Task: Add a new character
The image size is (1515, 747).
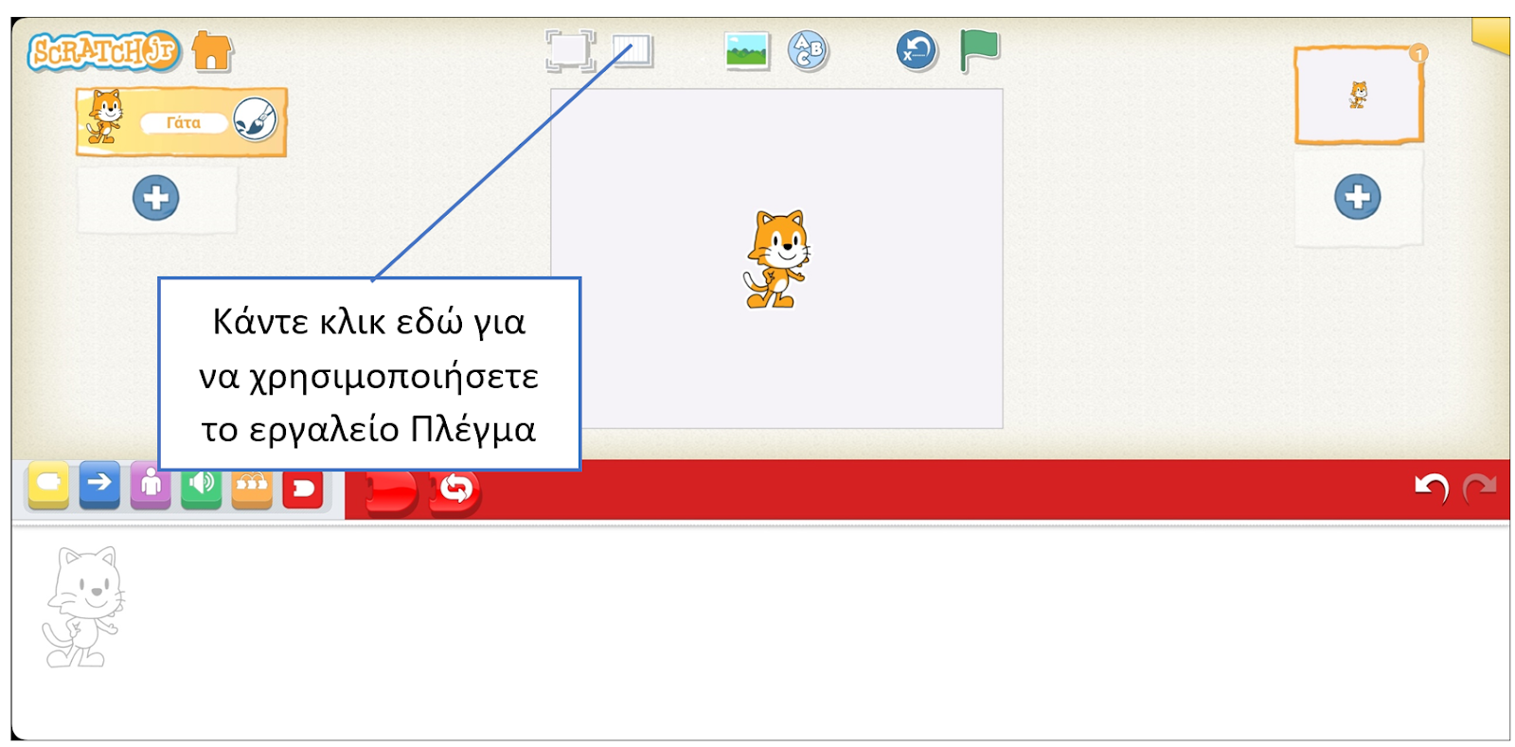Action: [x=156, y=198]
